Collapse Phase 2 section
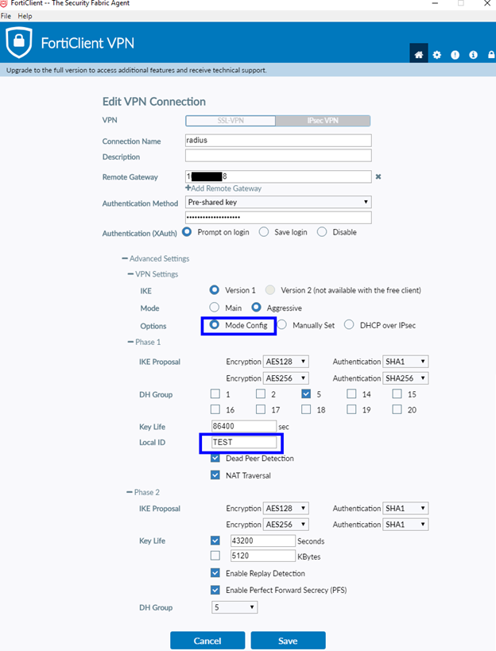This screenshot has height=651, width=496. pyautogui.click(x=143, y=492)
